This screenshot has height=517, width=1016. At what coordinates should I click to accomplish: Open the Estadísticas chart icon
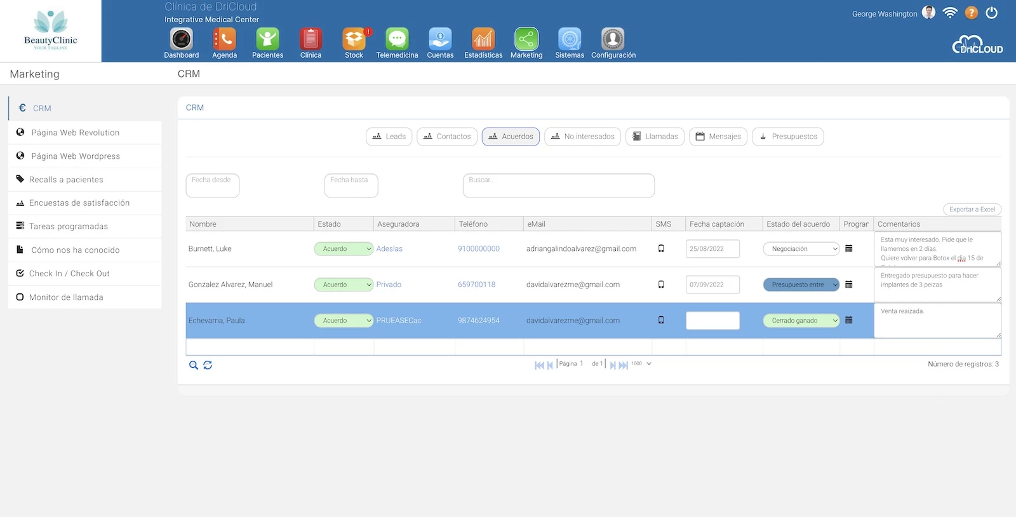coord(483,39)
